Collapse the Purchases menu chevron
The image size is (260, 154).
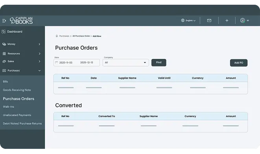pos(39,71)
